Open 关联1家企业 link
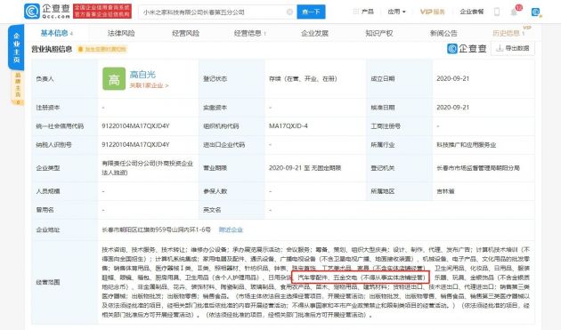 tap(149, 85)
